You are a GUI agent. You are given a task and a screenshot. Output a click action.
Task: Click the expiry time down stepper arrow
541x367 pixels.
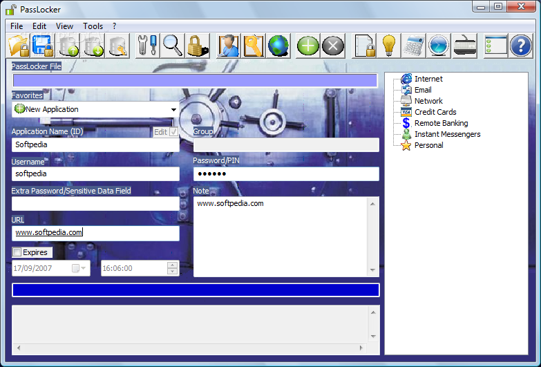172,272
